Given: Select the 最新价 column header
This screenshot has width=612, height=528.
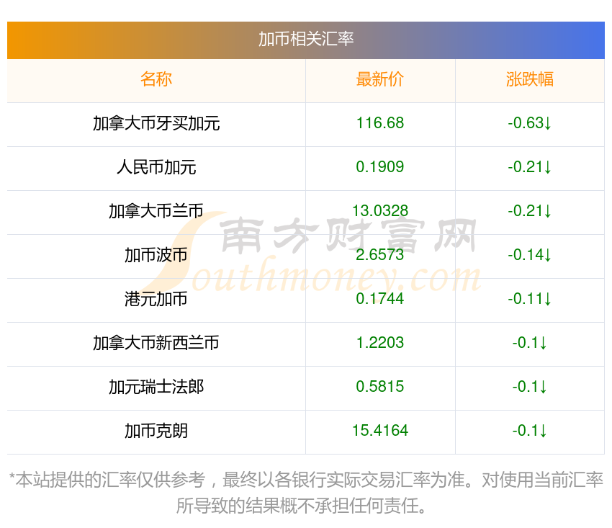Looking at the screenshot, I should coord(379,79).
